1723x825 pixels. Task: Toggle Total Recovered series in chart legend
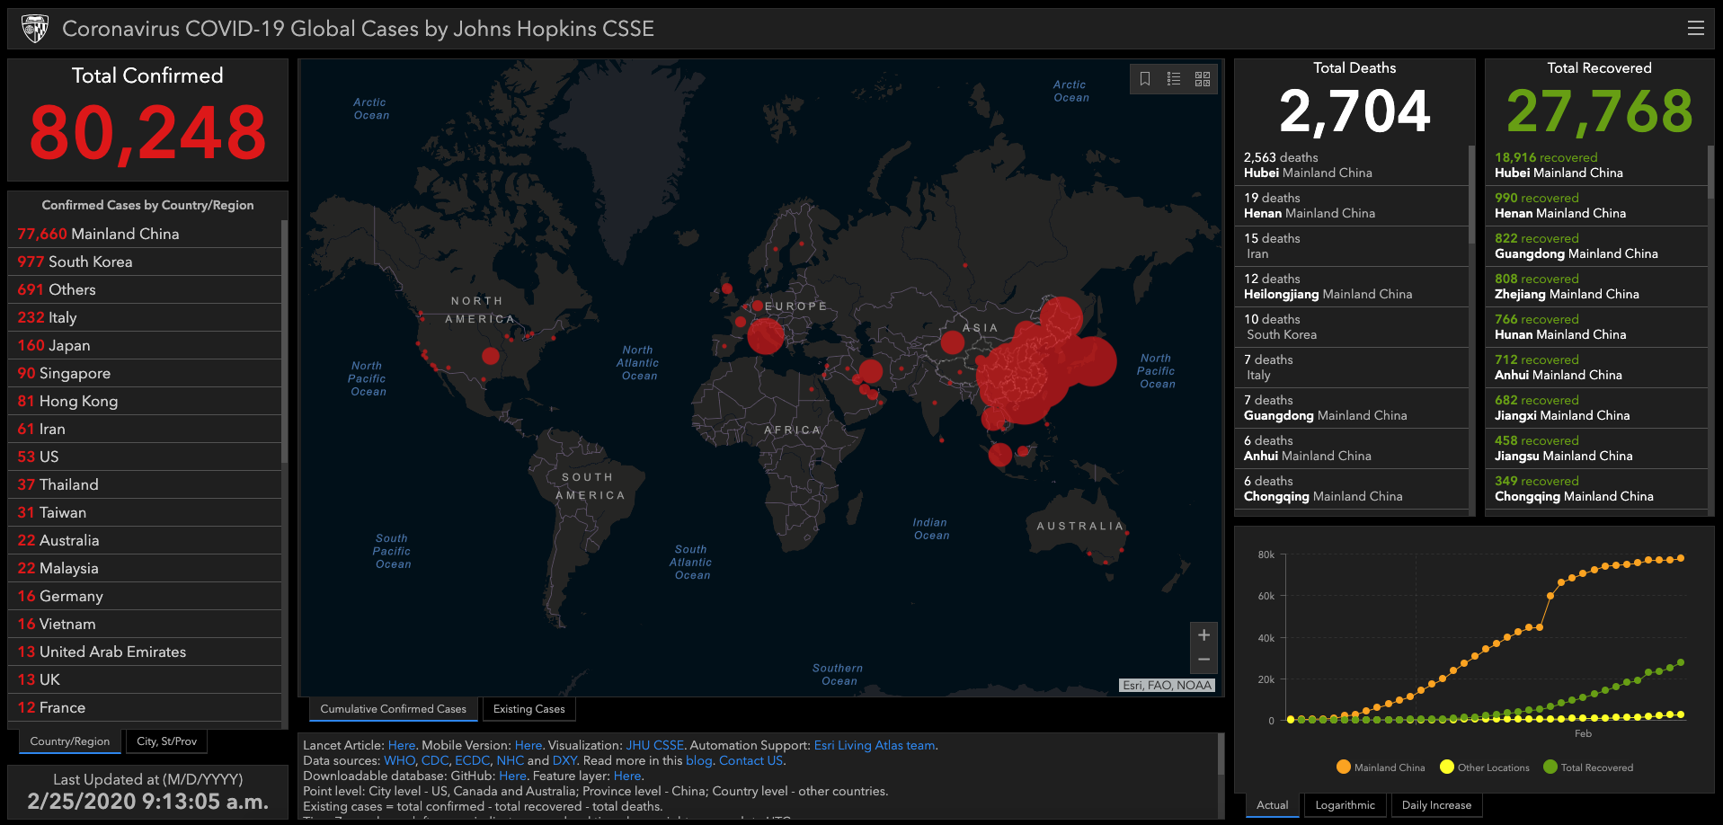pyautogui.click(x=1587, y=767)
